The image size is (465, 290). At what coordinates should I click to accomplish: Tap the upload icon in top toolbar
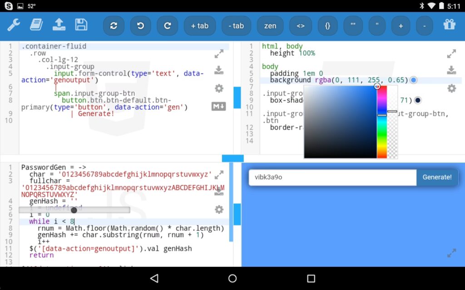click(59, 25)
